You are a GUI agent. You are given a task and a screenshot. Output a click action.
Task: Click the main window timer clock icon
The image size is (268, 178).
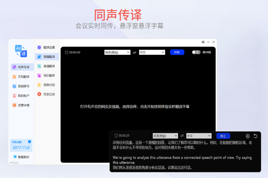(66, 52)
